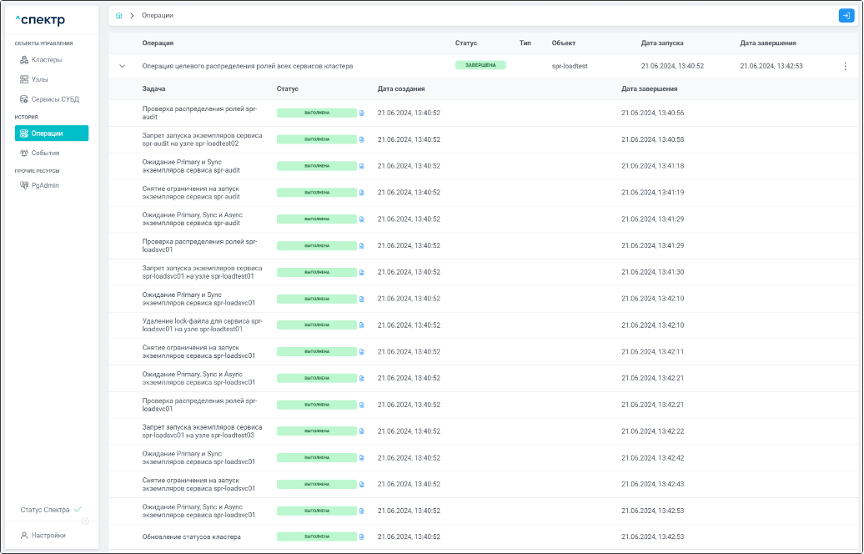Open three-dot menu for the operation row
The width and height of the screenshot is (864, 554).
click(845, 66)
